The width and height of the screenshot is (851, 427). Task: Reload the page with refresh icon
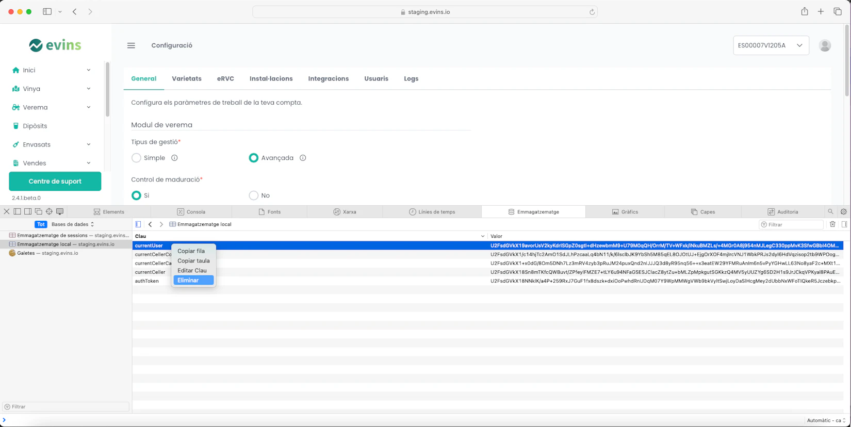pyautogui.click(x=592, y=12)
